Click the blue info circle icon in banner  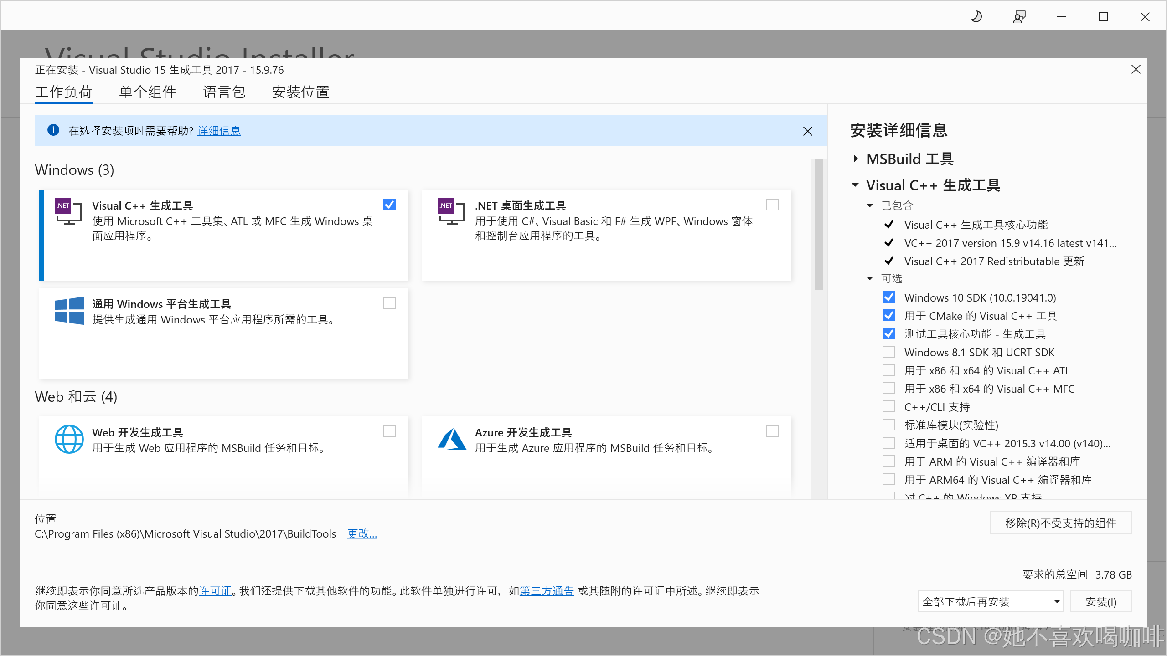point(53,130)
